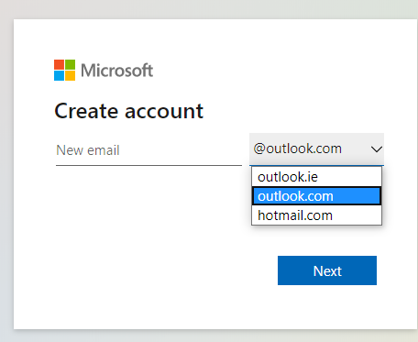418x342 pixels.
Task: Click the chevron arrow beside @outlook.com
Action: pos(377,149)
